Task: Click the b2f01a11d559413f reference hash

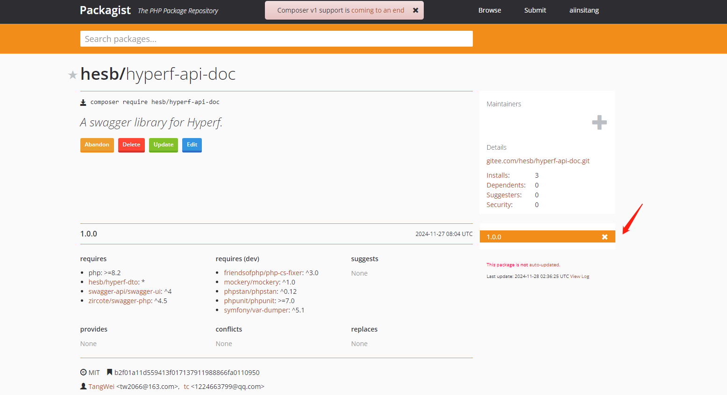Action: (187, 373)
